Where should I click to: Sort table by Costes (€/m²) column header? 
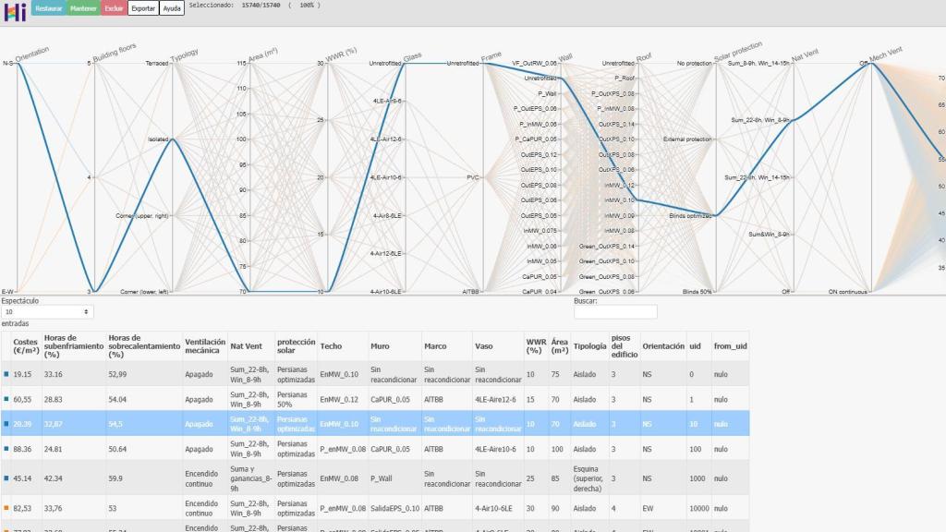(26, 346)
